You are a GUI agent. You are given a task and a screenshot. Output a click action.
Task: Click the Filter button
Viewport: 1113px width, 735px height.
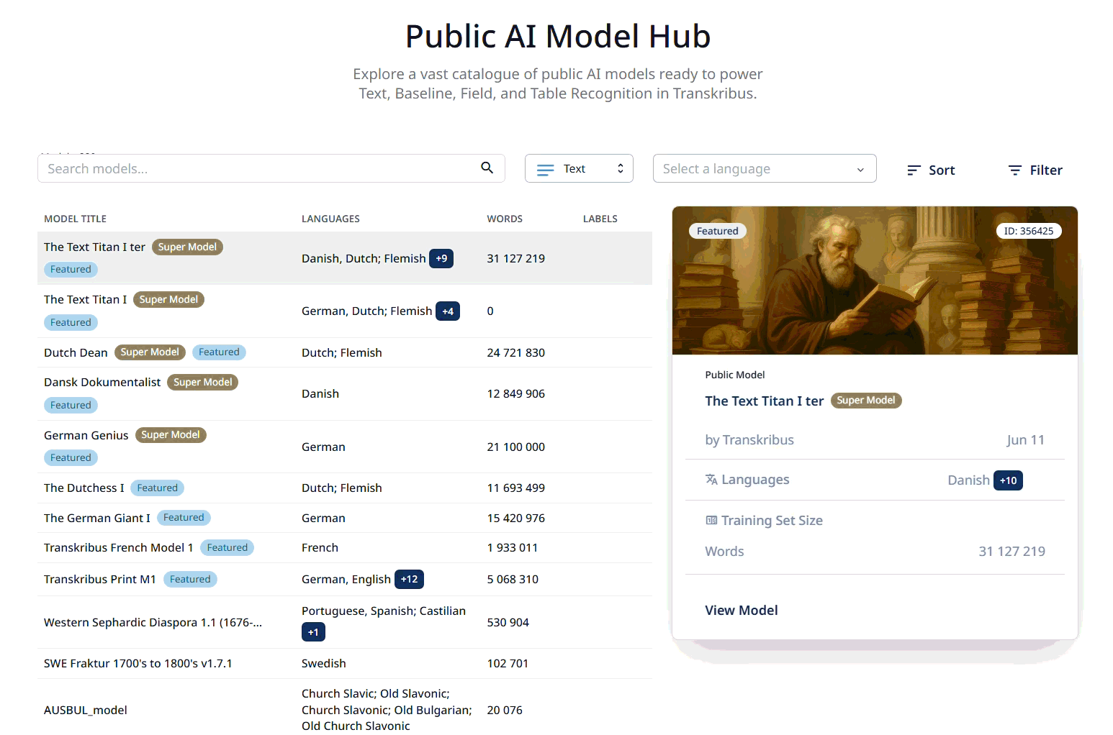(1035, 170)
